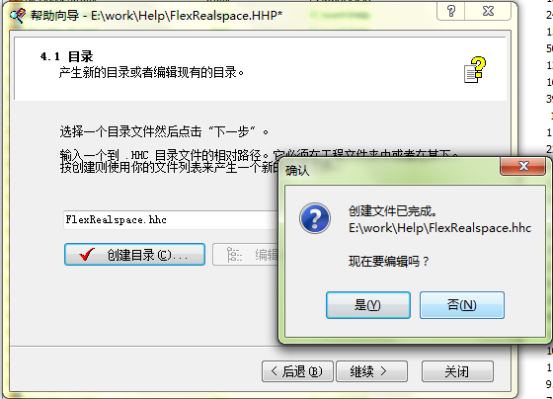This screenshot has height=399, width=553.
Task: Click the E:\work\Help\FlexRealspace.hhc path text in dialog
Action: (x=439, y=228)
